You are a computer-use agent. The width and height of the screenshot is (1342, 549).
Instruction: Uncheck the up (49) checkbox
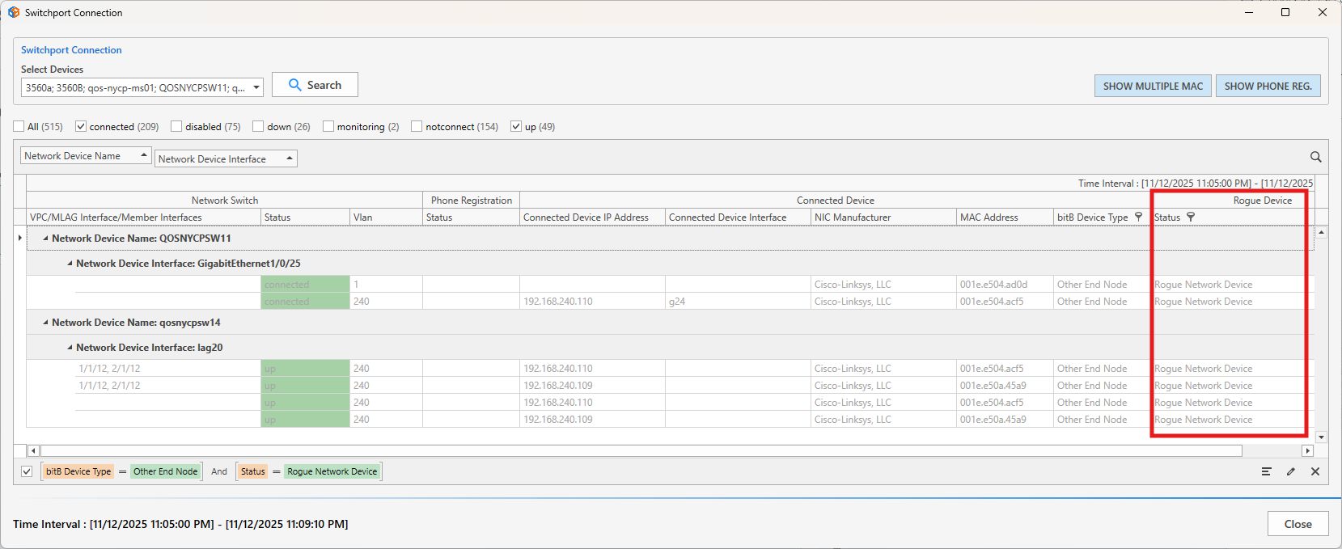click(x=516, y=126)
